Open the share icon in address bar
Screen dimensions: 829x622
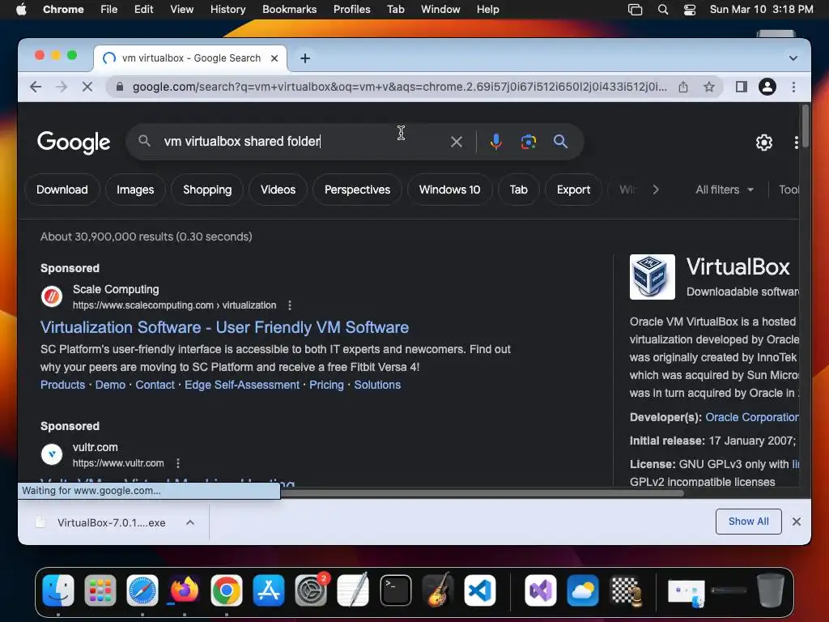[683, 87]
